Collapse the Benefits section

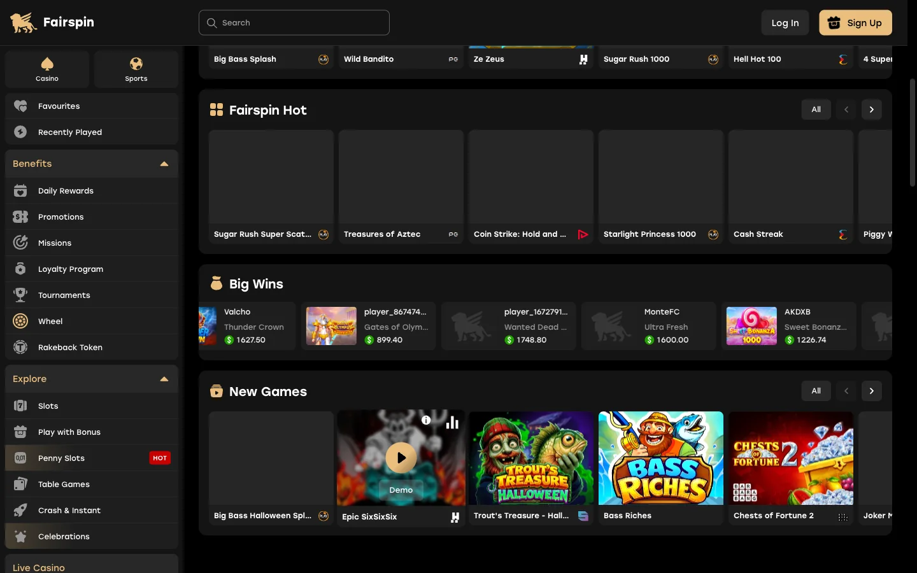pyautogui.click(x=164, y=164)
